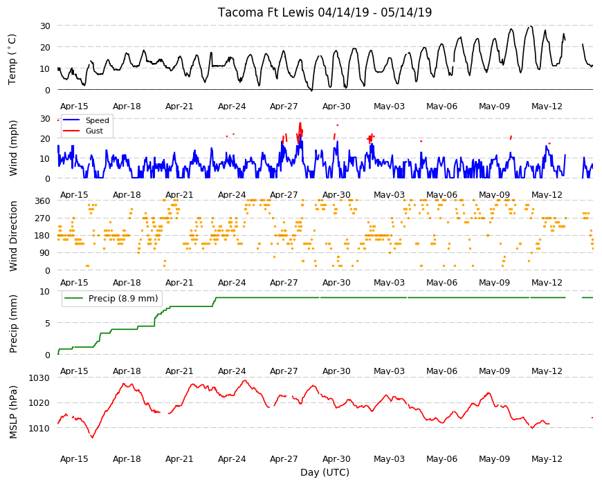Click the Apr-15 tick under MSLP chart
This screenshot has width=602, height=484.
point(74,458)
